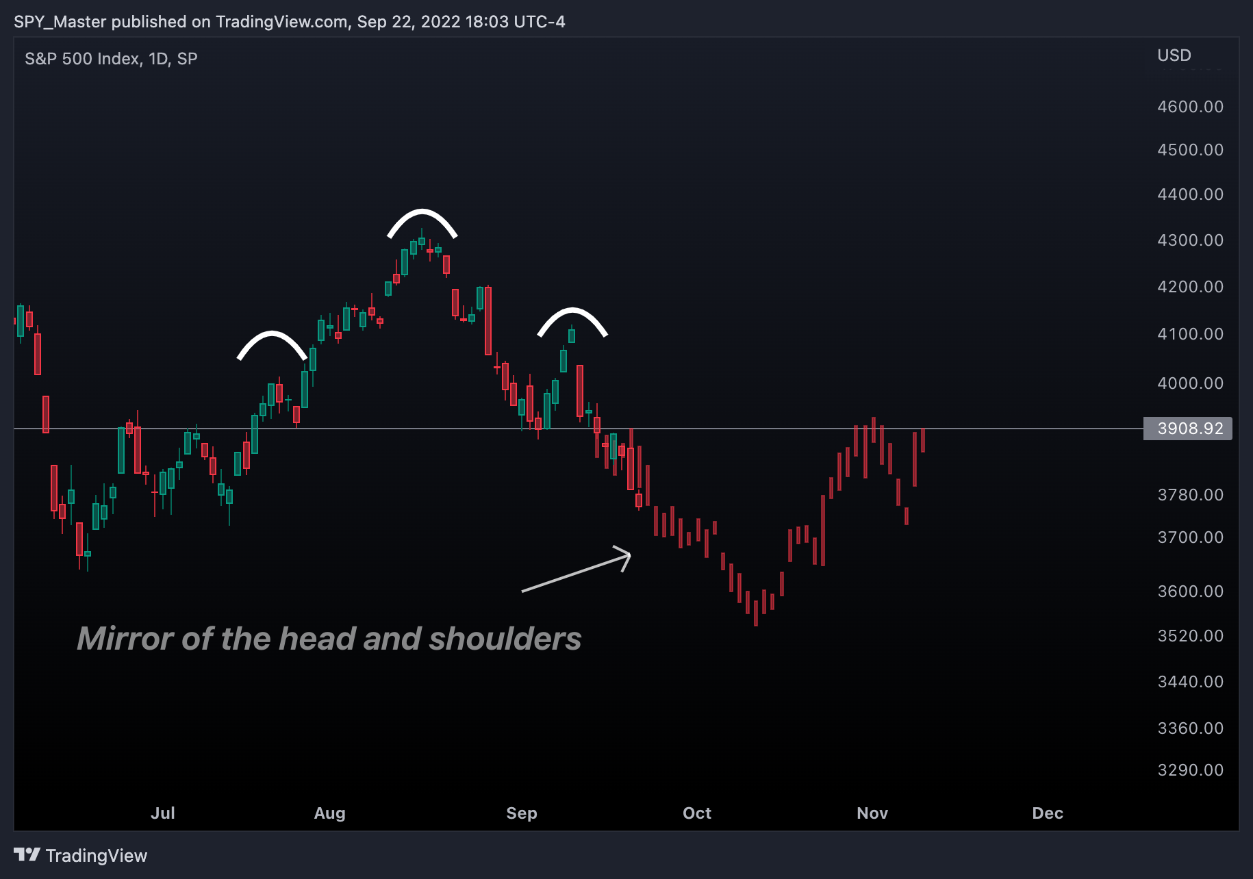This screenshot has height=879, width=1253.
Task: Click the 3520.00 price axis label
Action: pyautogui.click(x=1190, y=636)
